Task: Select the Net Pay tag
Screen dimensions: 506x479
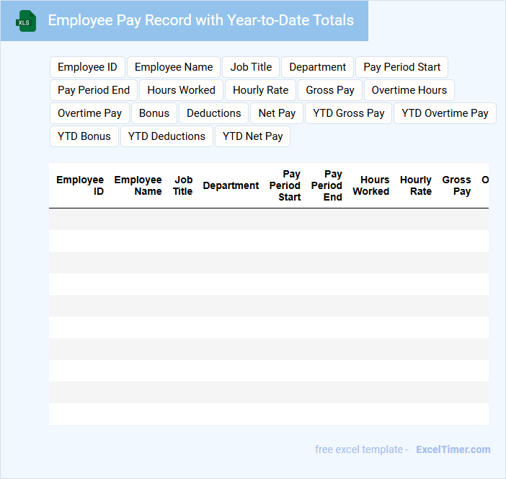Action: (277, 113)
